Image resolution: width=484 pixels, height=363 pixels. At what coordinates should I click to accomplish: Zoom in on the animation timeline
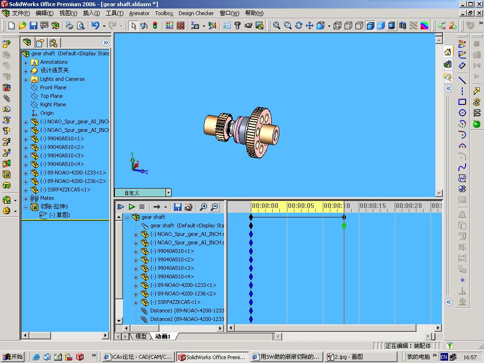point(203,207)
